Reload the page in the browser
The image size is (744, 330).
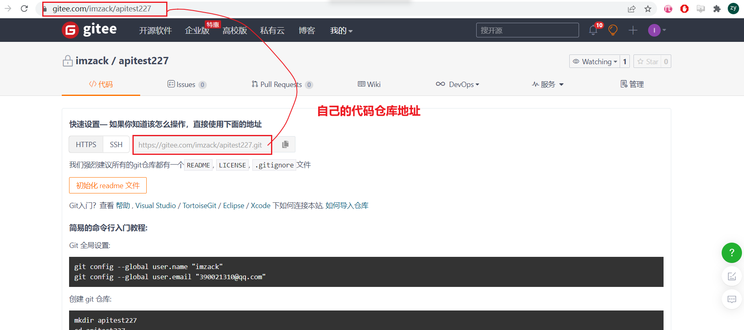[24, 9]
